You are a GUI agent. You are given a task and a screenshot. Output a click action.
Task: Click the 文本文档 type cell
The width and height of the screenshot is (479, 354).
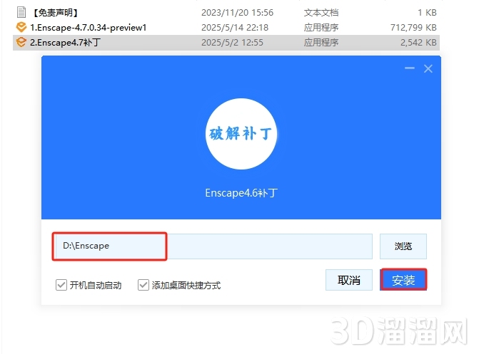pyautogui.click(x=321, y=13)
